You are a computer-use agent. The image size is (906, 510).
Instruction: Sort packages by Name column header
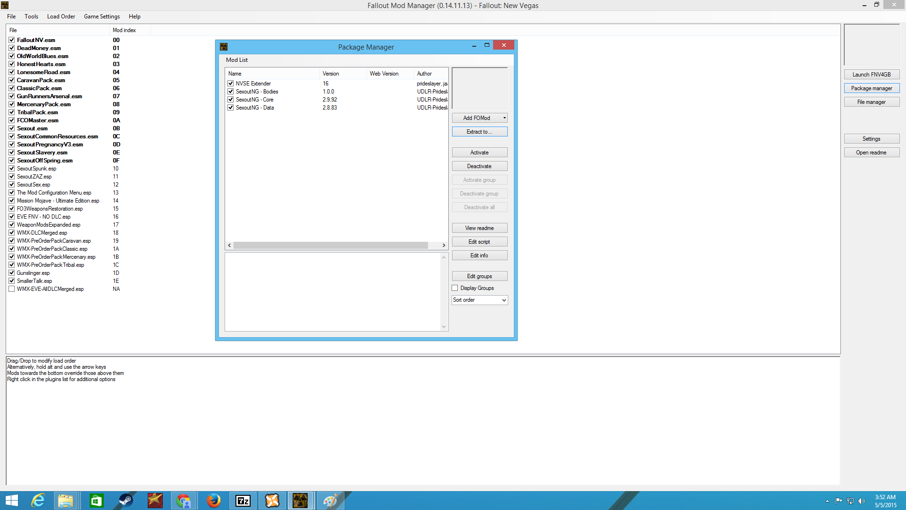pyautogui.click(x=272, y=74)
